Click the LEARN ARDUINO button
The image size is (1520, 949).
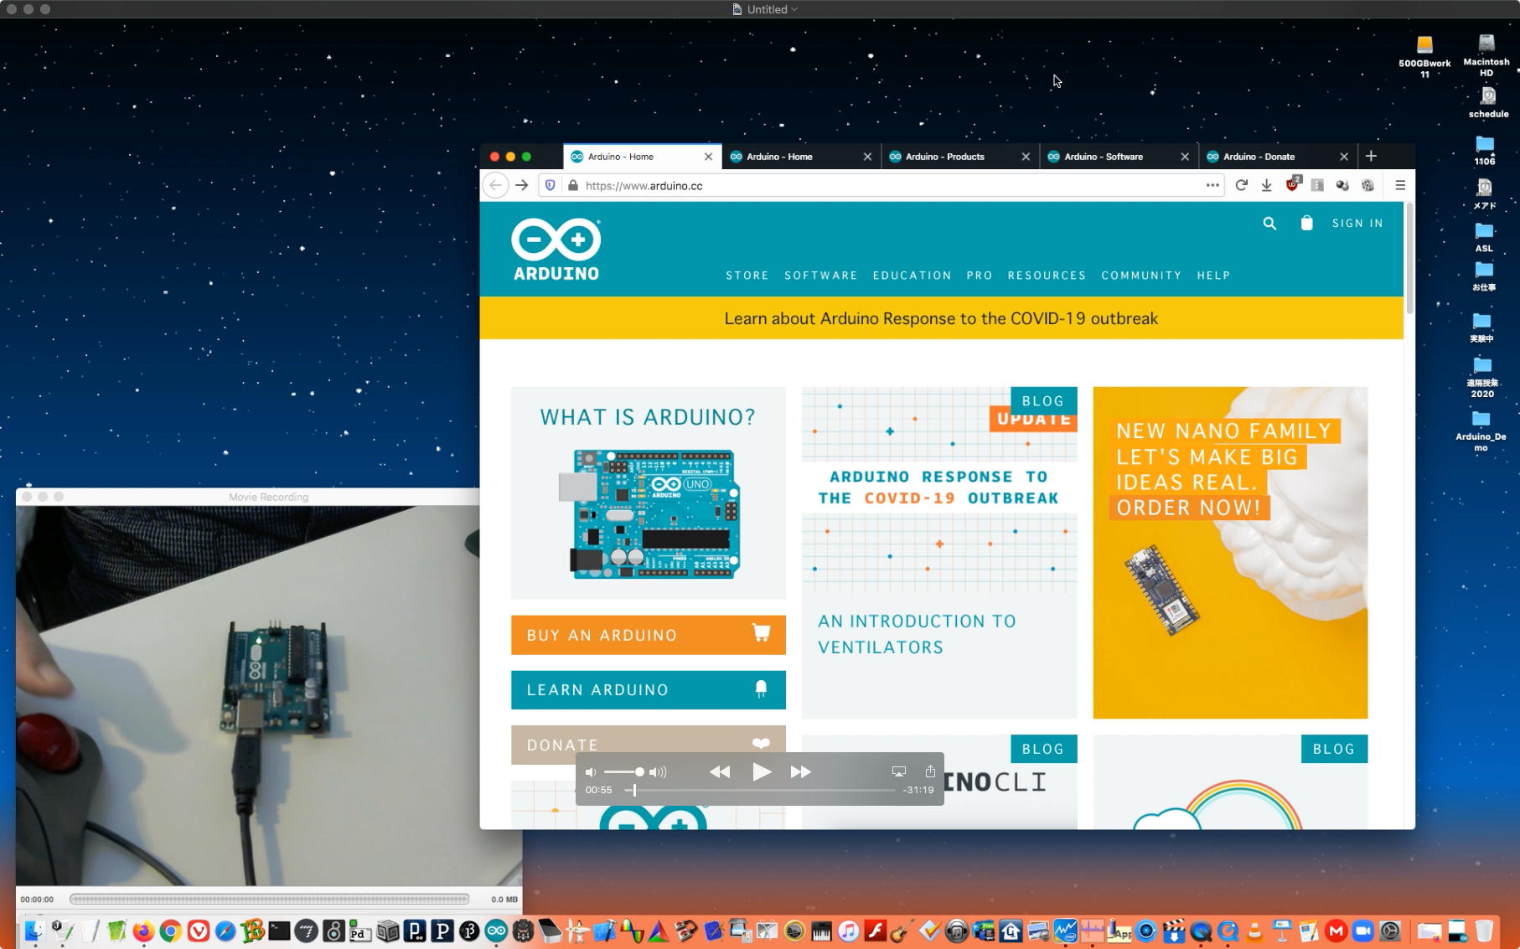point(649,689)
